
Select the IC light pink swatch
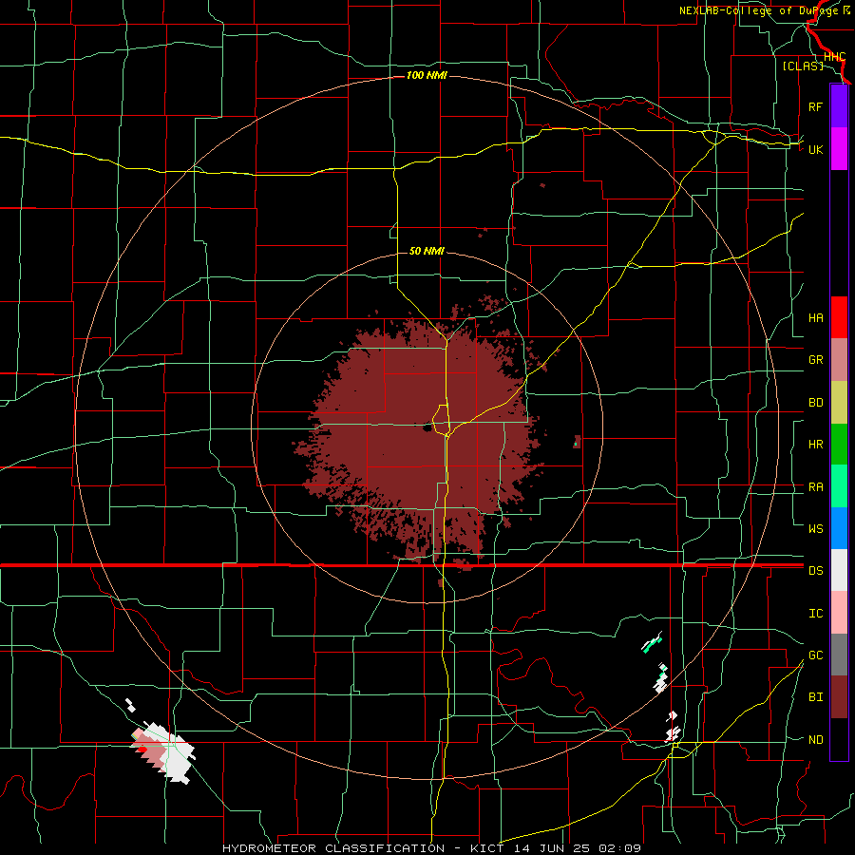[839, 613]
